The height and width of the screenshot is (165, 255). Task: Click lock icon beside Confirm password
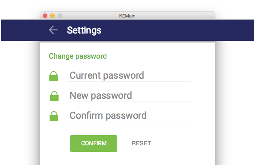point(54,117)
